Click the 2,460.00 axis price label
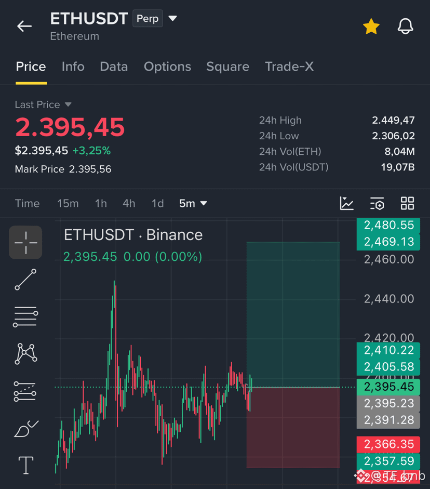Screen dimensions: 430x489 389,259
